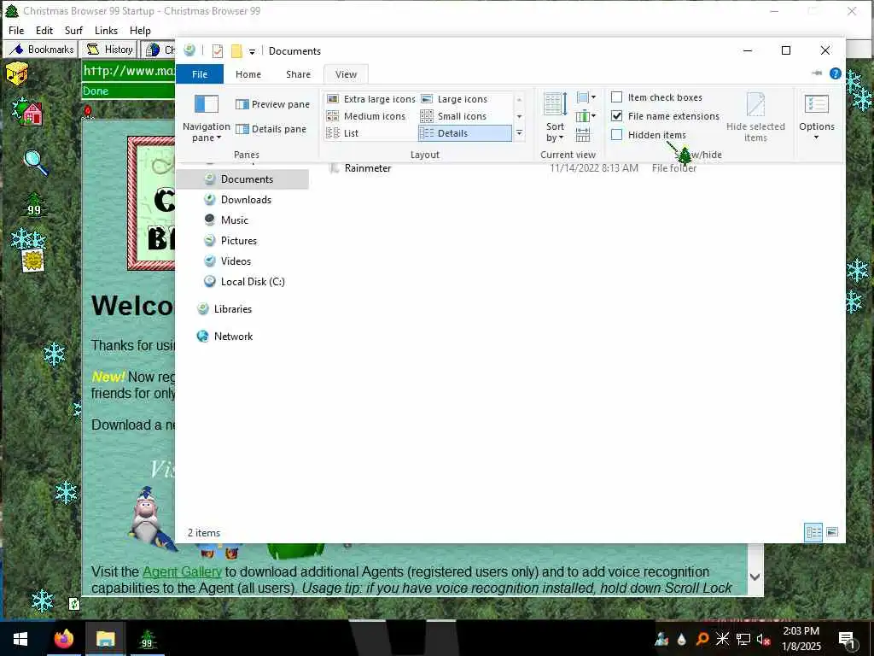The image size is (874, 656).
Task: Switch to the Share ribbon tab
Action: [298, 74]
